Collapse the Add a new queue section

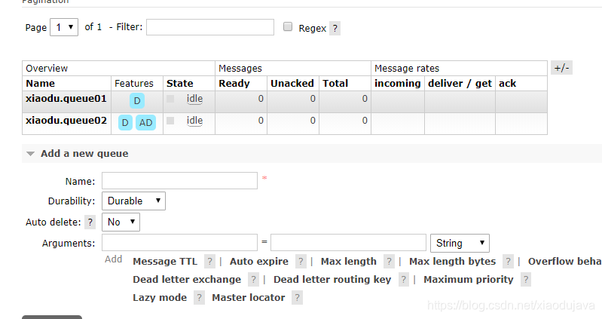click(x=84, y=153)
